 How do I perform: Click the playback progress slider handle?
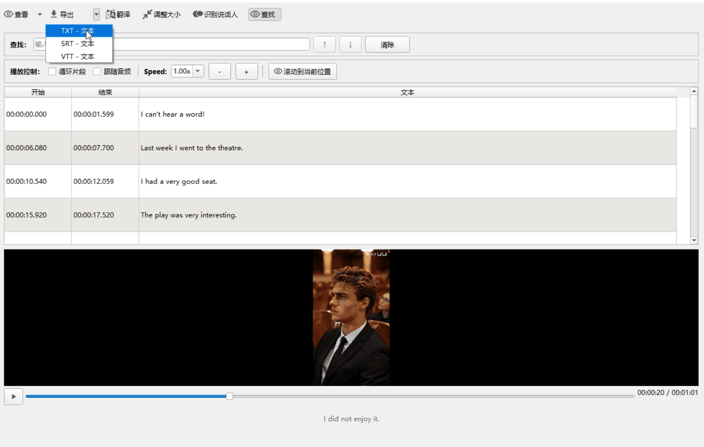point(230,396)
